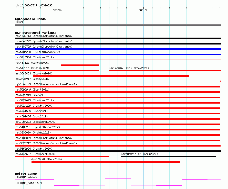Click the nsv5590949 Ebert2021 label

32,90
